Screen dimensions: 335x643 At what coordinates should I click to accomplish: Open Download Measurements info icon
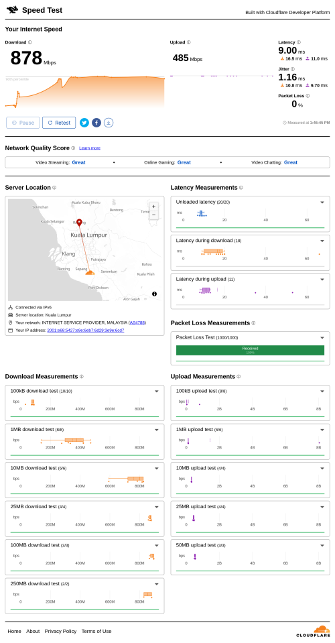pyautogui.click(x=81, y=376)
